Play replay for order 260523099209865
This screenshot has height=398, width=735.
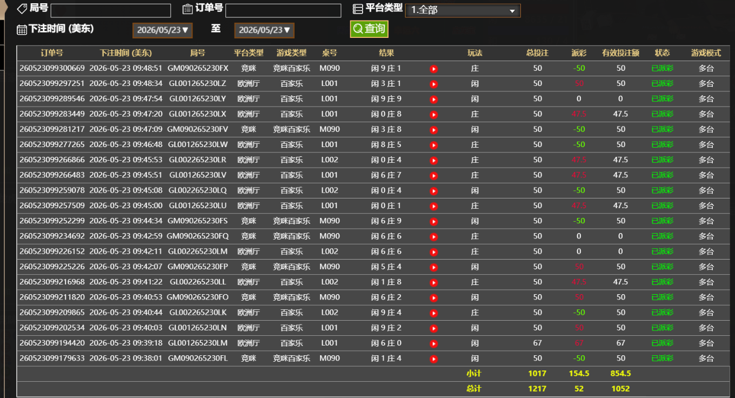point(433,313)
